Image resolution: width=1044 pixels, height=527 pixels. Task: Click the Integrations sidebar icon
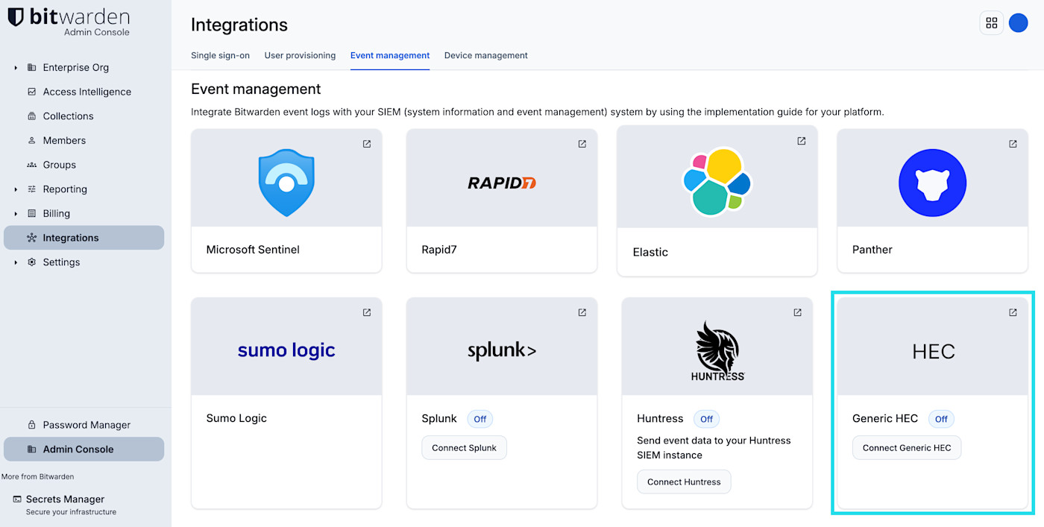(x=31, y=238)
